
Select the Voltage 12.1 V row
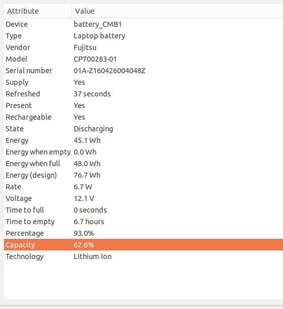143,198
